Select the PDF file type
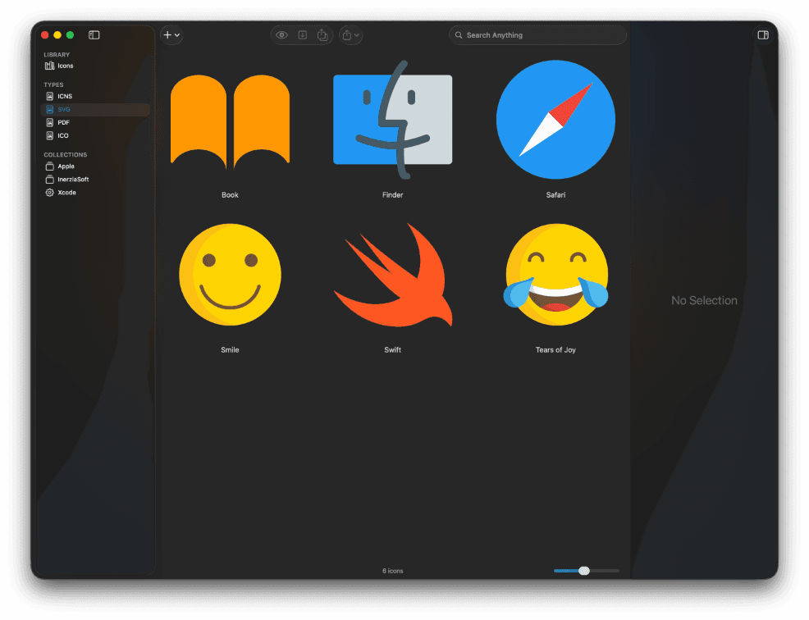Image resolution: width=809 pixels, height=620 pixels. click(x=64, y=122)
